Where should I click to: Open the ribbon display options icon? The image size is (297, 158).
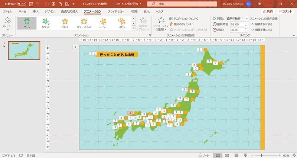tap(259, 4)
